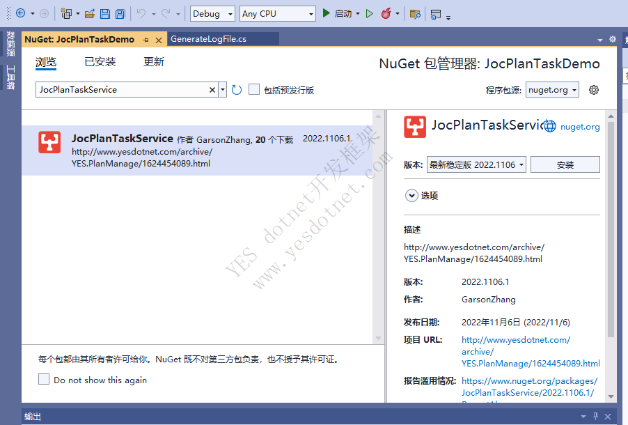This screenshot has height=425, width=628.
Task: Click the redo arrow icon
Action: point(166,14)
